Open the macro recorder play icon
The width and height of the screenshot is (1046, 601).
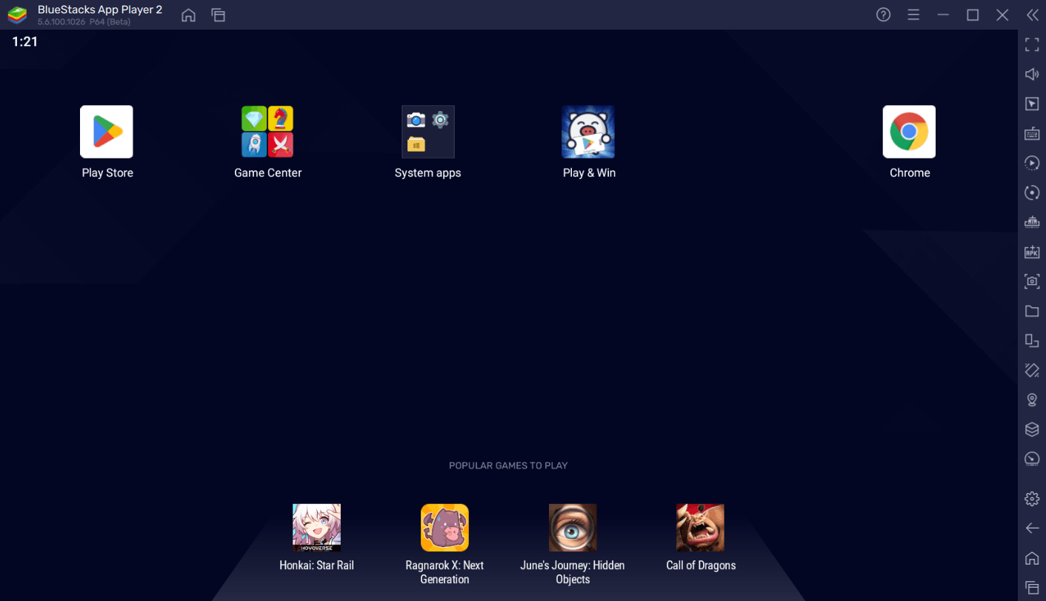[1032, 163]
